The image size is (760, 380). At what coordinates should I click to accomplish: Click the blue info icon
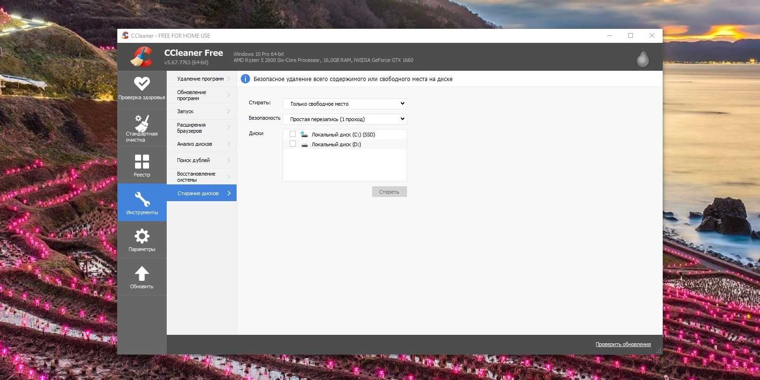(x=245, y=79)
